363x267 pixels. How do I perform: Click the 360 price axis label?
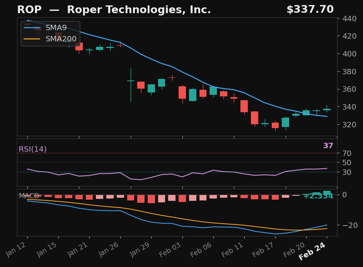(x=349, y=89)
